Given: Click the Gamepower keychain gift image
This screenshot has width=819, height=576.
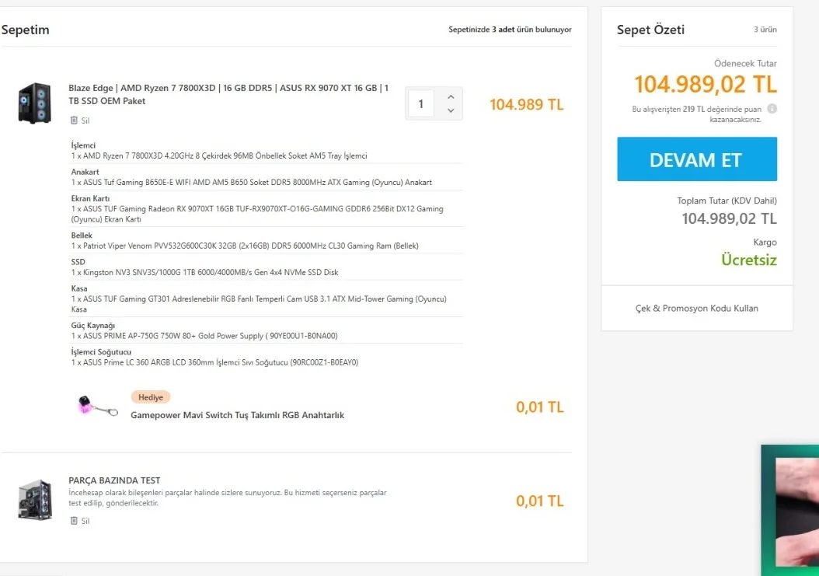Looking at the screenshot, I should tap(97, 407).
